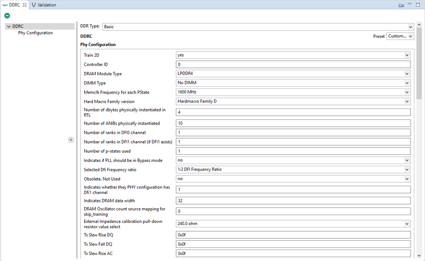Viewport: 425px width, 261px height.
Task: Open the Train 2D dropdown
Action: [x=407, y=55]
